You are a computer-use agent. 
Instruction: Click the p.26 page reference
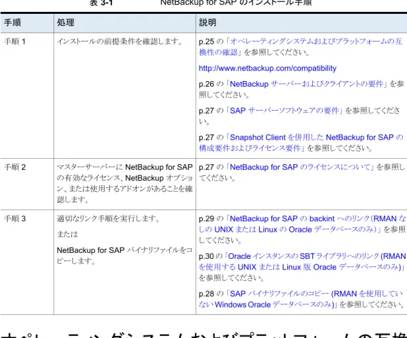pos(206,84)
